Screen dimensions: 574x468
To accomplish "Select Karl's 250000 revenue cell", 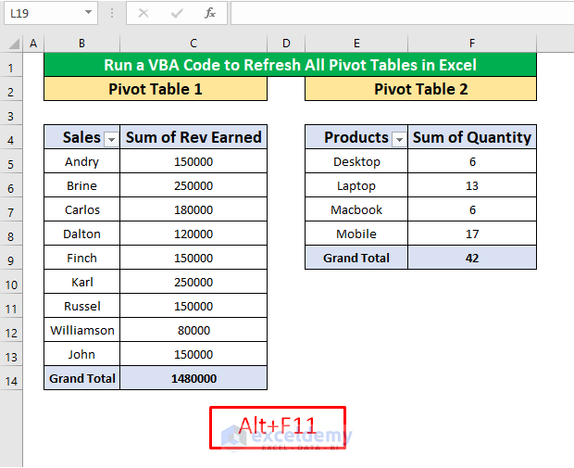I will [193, 283].
